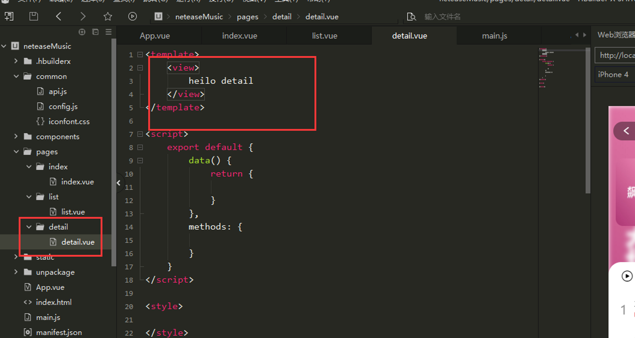Screen dimensions: 635x338
Task: Open the iPhone 4 device dropdown
Action: coord(615,75)
